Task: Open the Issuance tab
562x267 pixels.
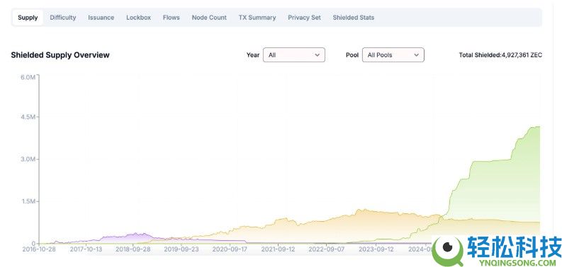Action: (101, 18)
